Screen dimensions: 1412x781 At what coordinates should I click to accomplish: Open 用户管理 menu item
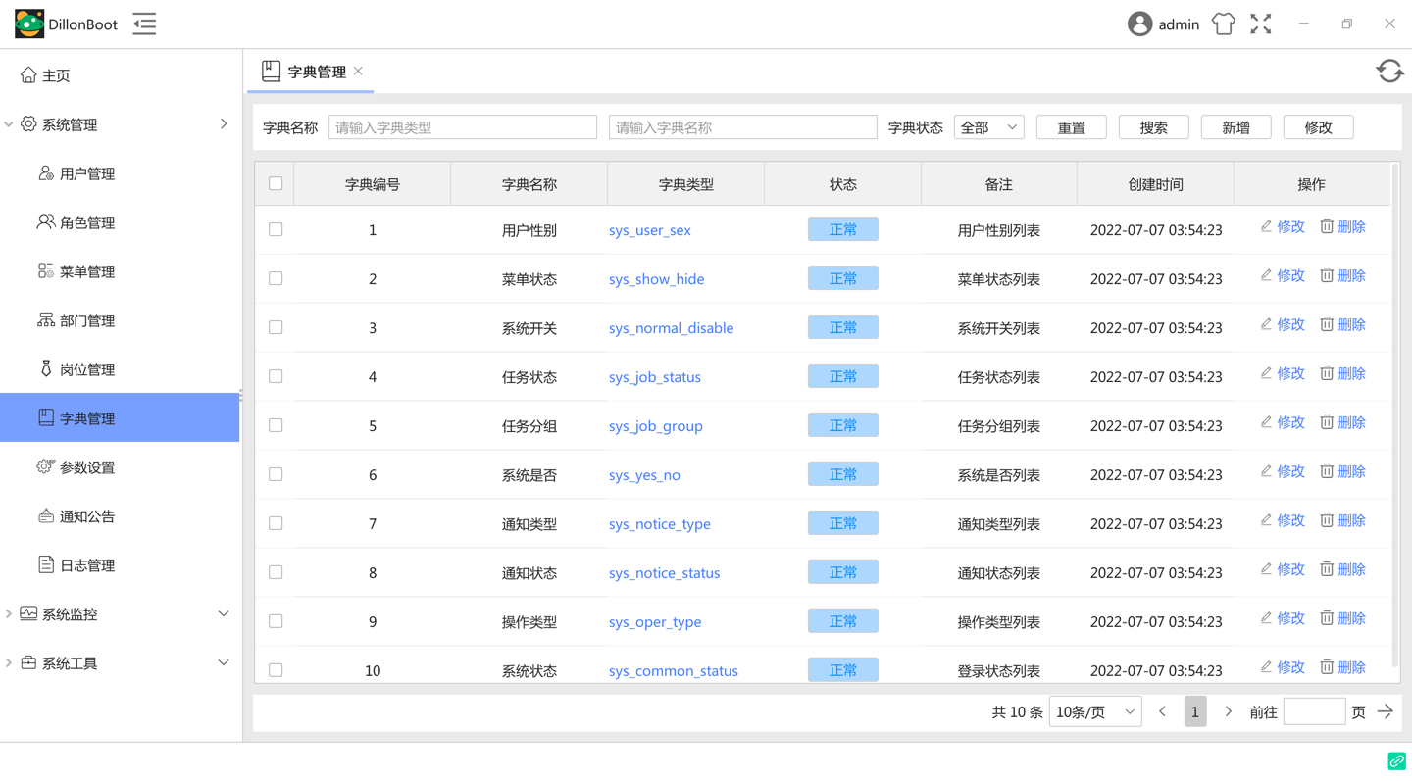pos(120,173)
